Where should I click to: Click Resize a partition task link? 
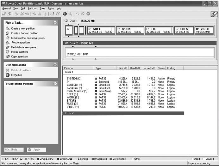pyautogui.click(x=20, y=43)
